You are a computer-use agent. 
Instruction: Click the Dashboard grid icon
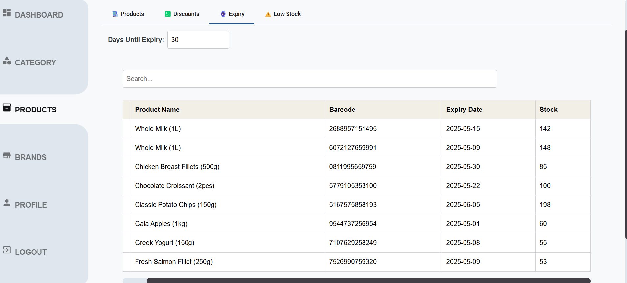(7, 13)
